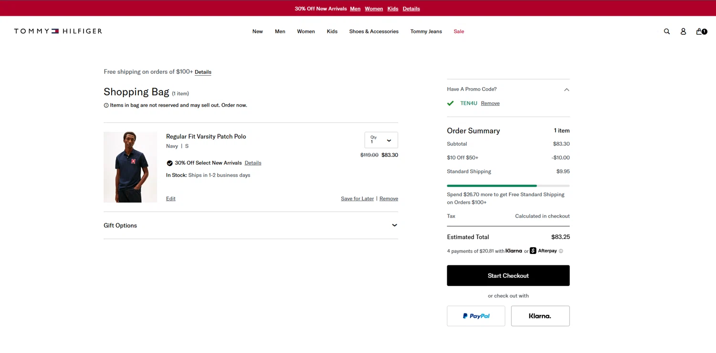Collapse the promo code section
This screenshot has width=716, height=353.
567,90
